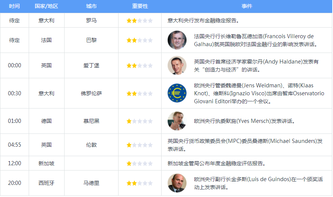Open the 意大利央行发布金融稳定报告 event text
The width and height of the screenshot is (333, 197).
(x=203, y=20)
